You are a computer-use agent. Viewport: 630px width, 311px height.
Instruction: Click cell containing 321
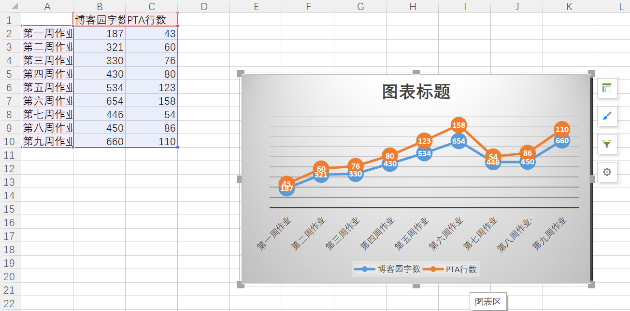100,47
